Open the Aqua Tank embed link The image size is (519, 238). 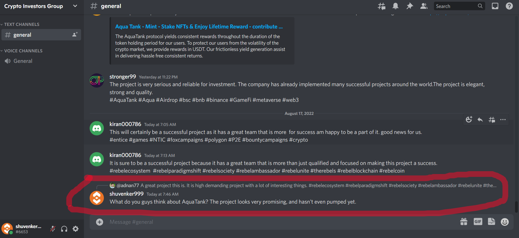(x=199, y=26)
